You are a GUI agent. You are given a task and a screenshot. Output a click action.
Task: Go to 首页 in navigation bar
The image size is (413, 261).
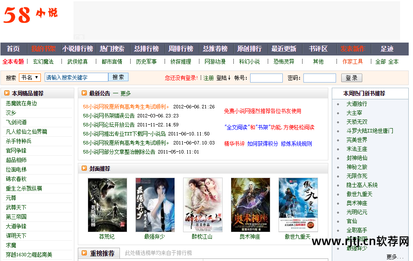(13, 49)
